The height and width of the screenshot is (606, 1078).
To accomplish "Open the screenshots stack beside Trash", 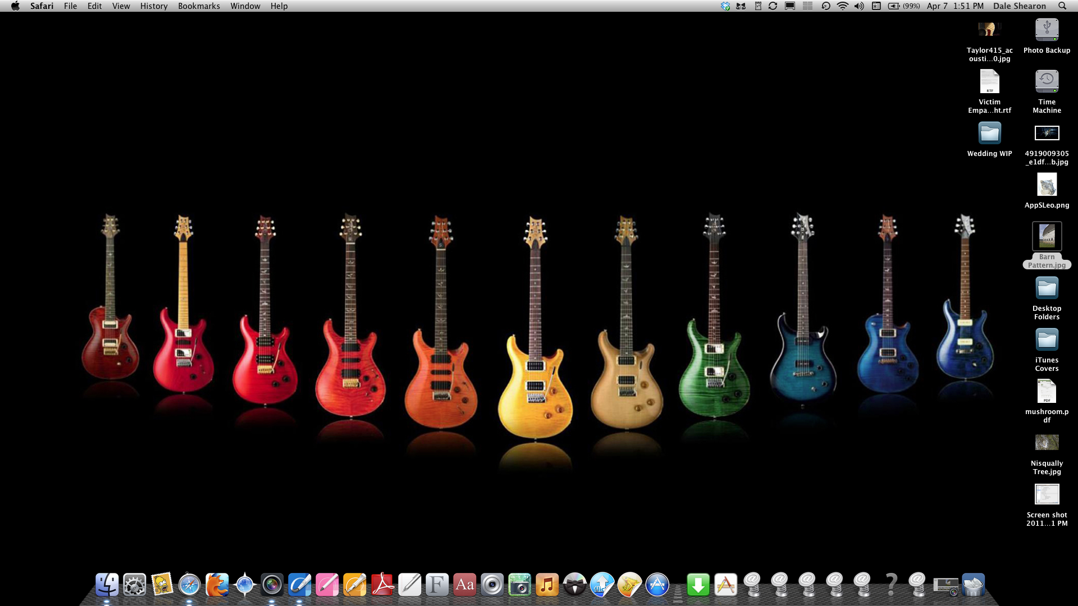I will 945,586.
